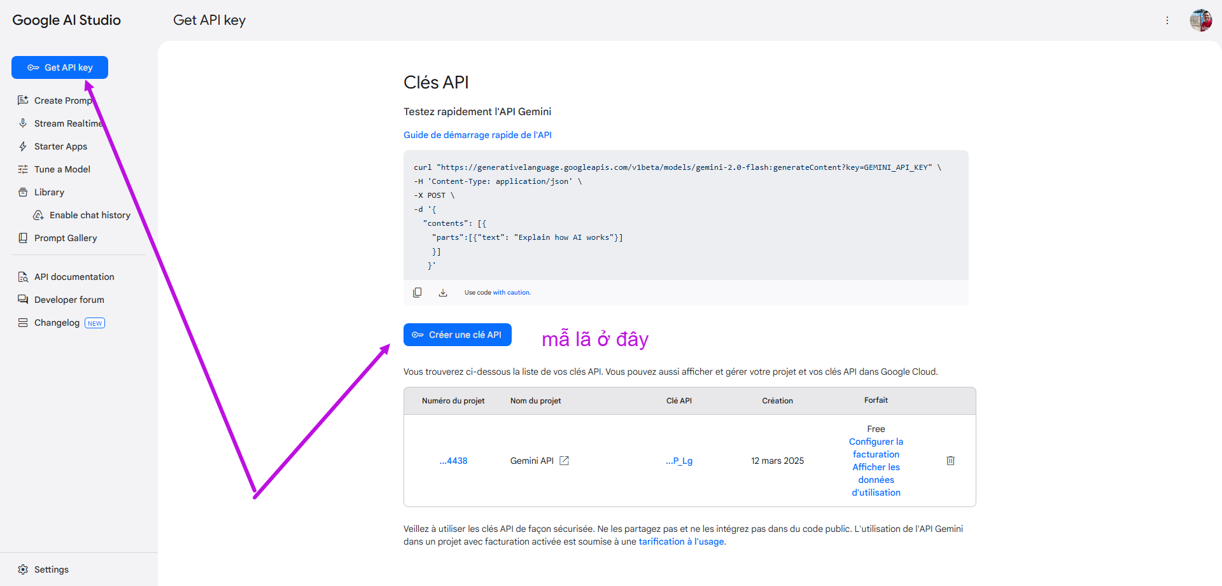Select Starter Apps in the sidebar

click(x=60, y=146)
